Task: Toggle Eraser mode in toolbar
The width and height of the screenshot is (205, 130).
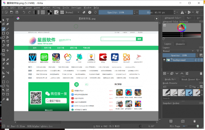Action: (x=84, y=12)
